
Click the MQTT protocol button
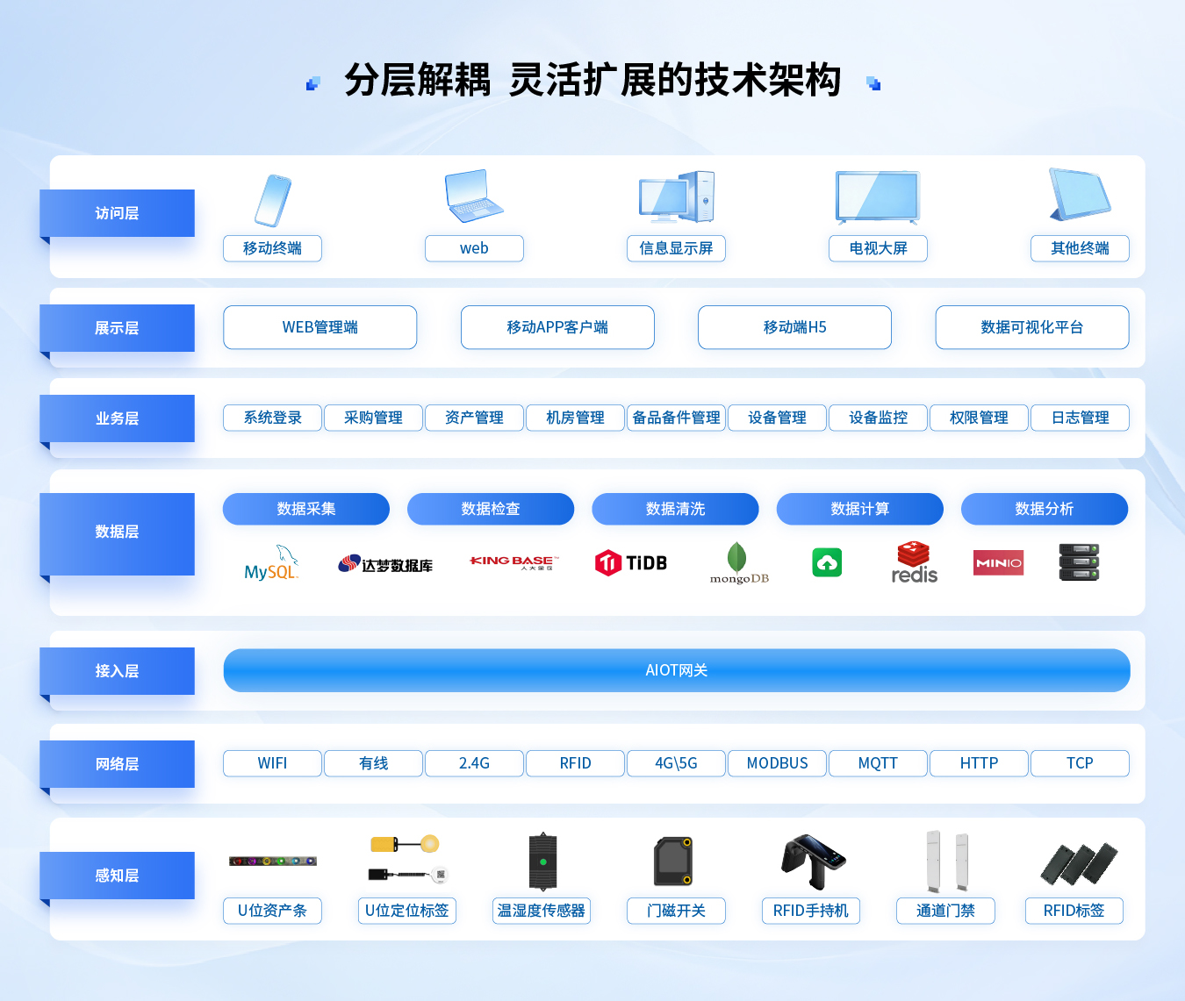(x=878, y=763)
